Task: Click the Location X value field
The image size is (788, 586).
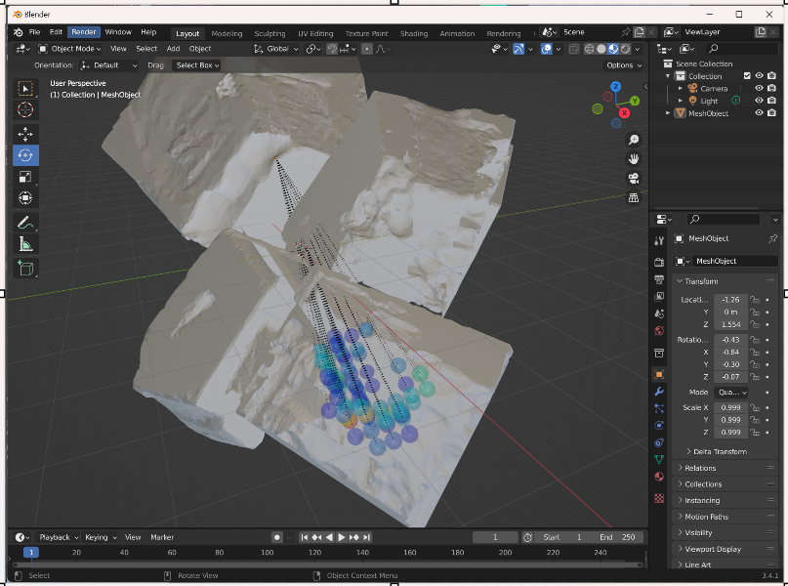Action: [x=730, y=300]
